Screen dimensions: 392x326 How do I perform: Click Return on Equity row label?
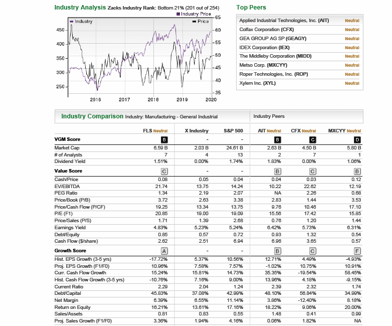[73, 307]
